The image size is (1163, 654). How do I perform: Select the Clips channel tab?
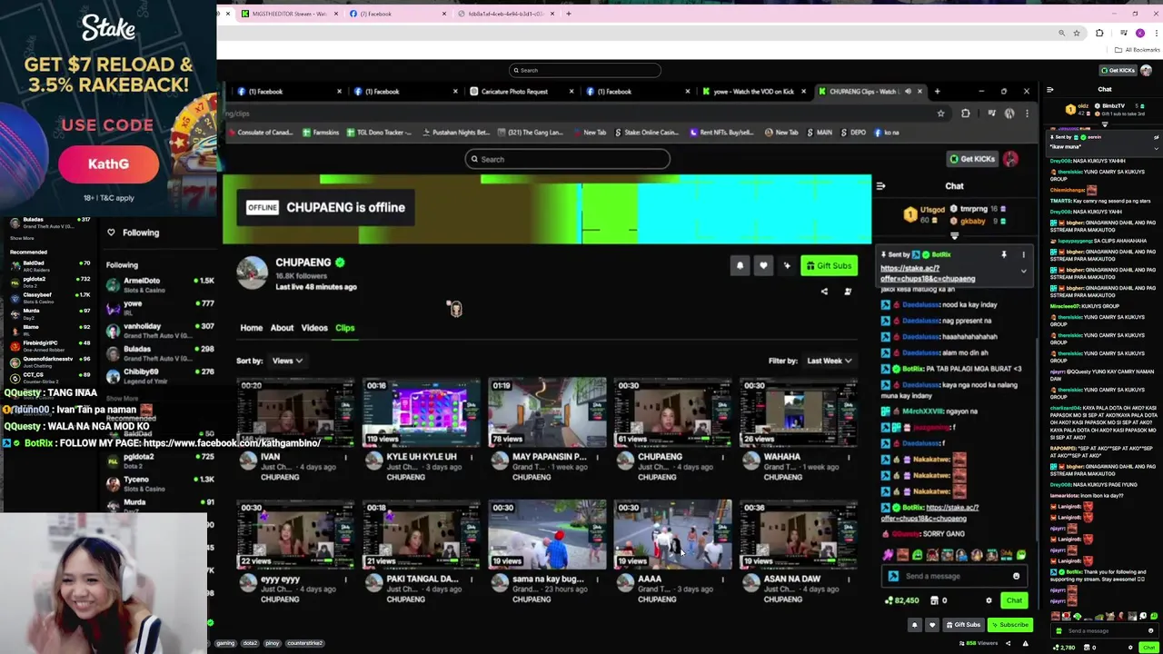[x=344, y=328]
